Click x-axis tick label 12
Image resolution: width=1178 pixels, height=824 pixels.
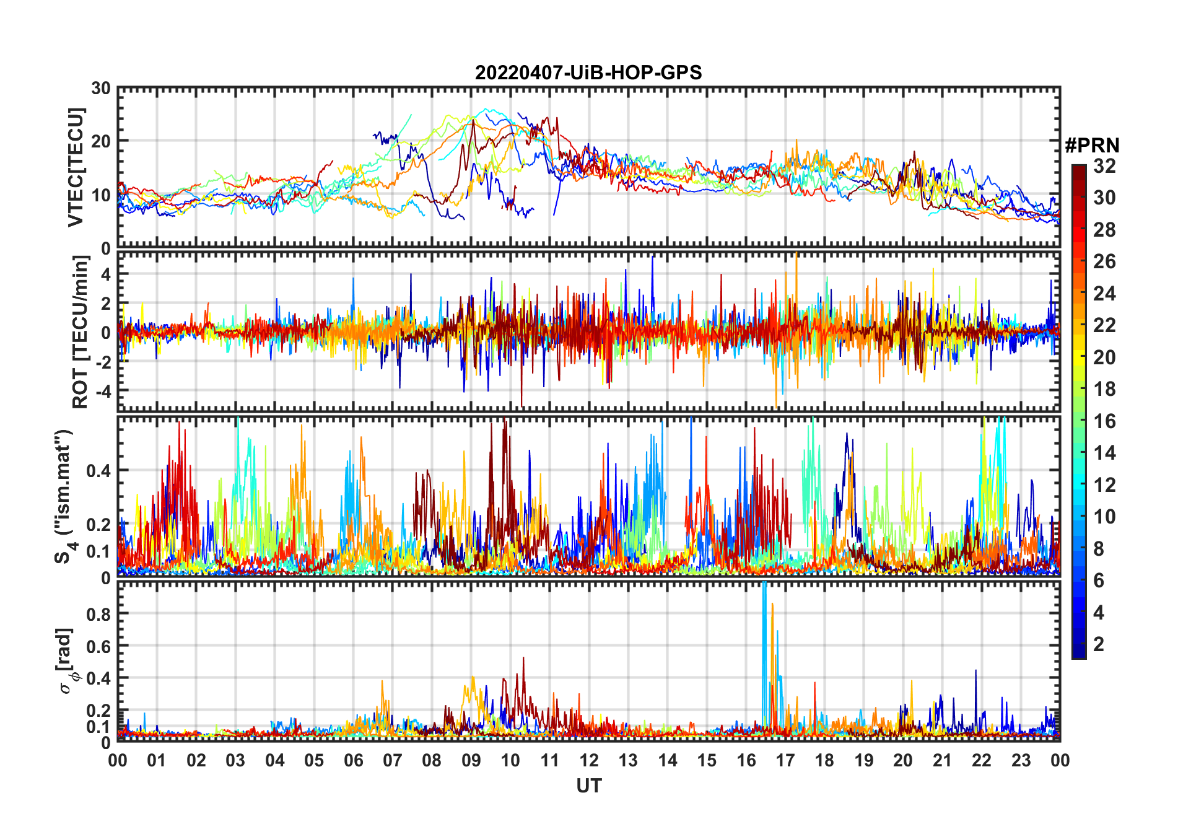point(588,760)
